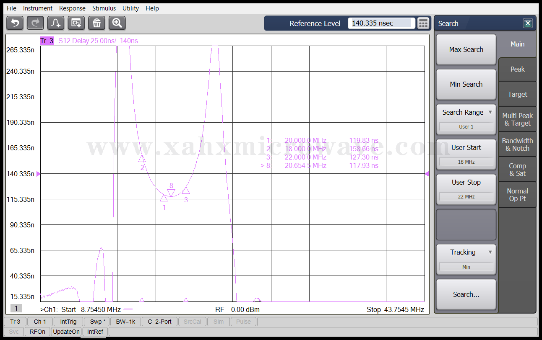Click marker 3 triangle on the trace
Viewport: 542px width, 340px height.
tap(186, 191)
